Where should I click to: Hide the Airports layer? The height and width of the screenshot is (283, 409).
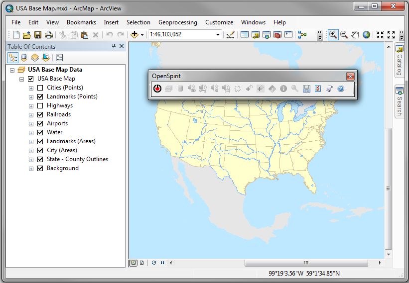40,123
